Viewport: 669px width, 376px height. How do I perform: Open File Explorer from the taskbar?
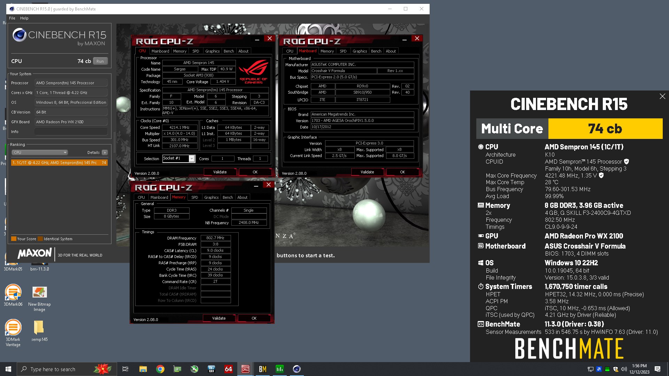coord(143,369)
